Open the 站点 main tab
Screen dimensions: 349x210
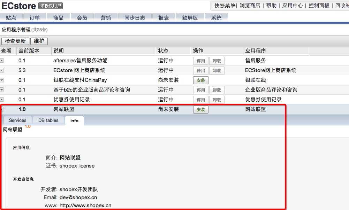coord(11,18)
